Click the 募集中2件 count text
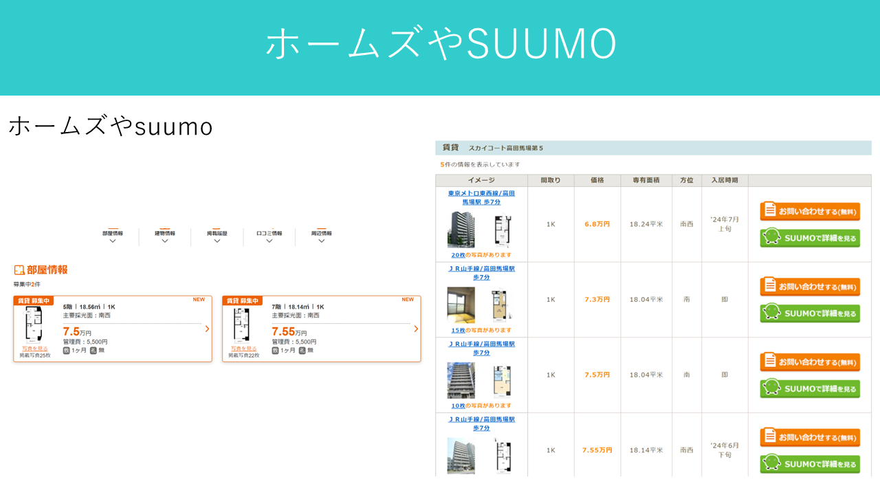The image size is (880, 495). pyautogui.click(x=27, y=284)
